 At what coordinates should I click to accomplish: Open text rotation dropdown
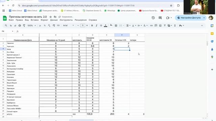[145, 26]
